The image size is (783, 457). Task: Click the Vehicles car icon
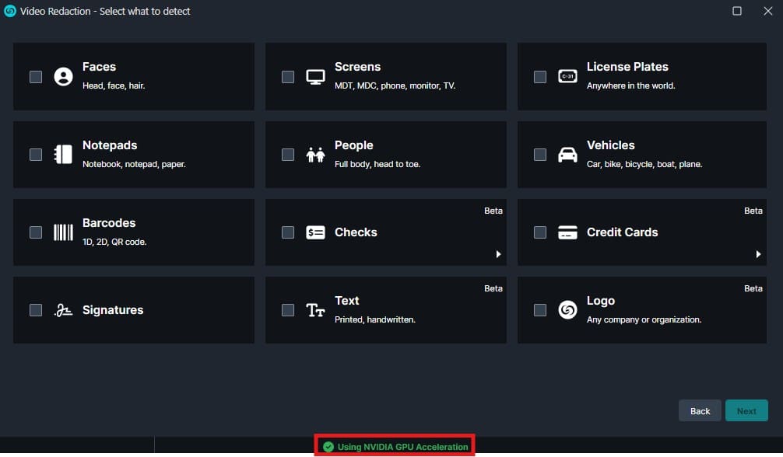[567, 155]
